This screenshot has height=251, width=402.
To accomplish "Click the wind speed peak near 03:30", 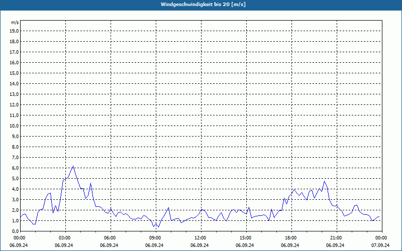I will pos(73,166).
